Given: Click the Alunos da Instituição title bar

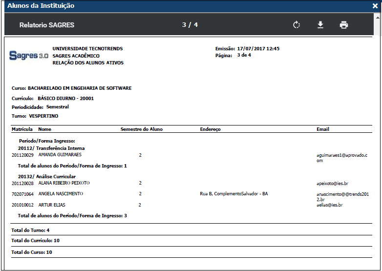Looking at the screenshot, I should click(147, 6).
